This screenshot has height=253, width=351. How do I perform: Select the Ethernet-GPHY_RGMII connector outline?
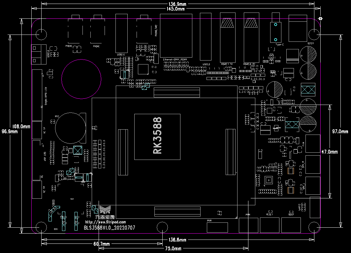click(x=175, y=36)
